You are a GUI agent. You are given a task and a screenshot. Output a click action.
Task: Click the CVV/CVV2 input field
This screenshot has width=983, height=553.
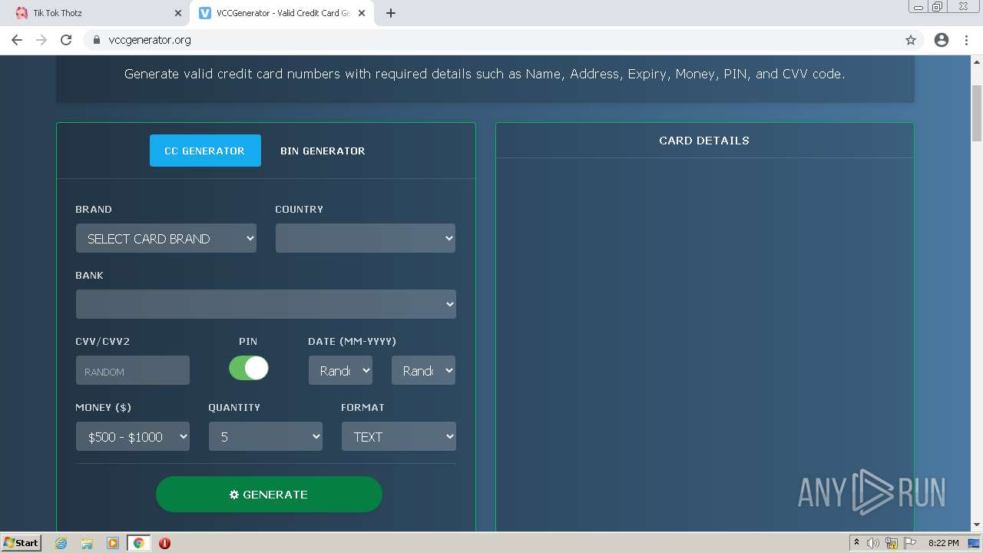133,371
